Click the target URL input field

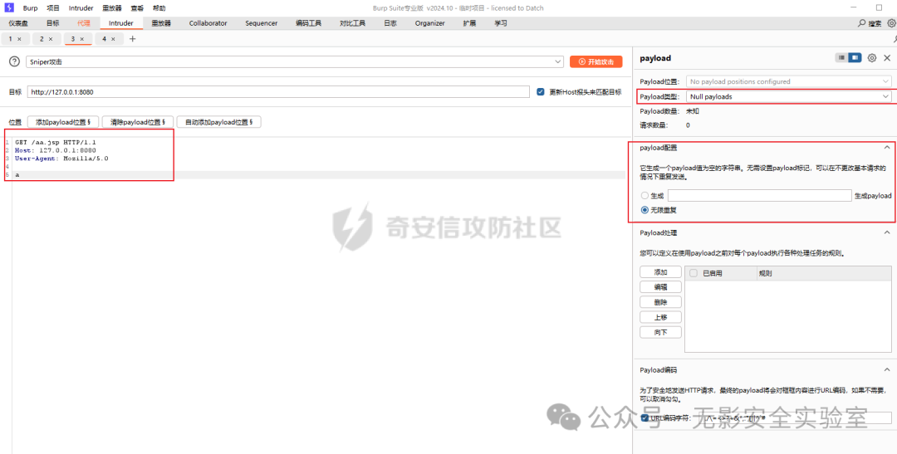tap(278, 92)
